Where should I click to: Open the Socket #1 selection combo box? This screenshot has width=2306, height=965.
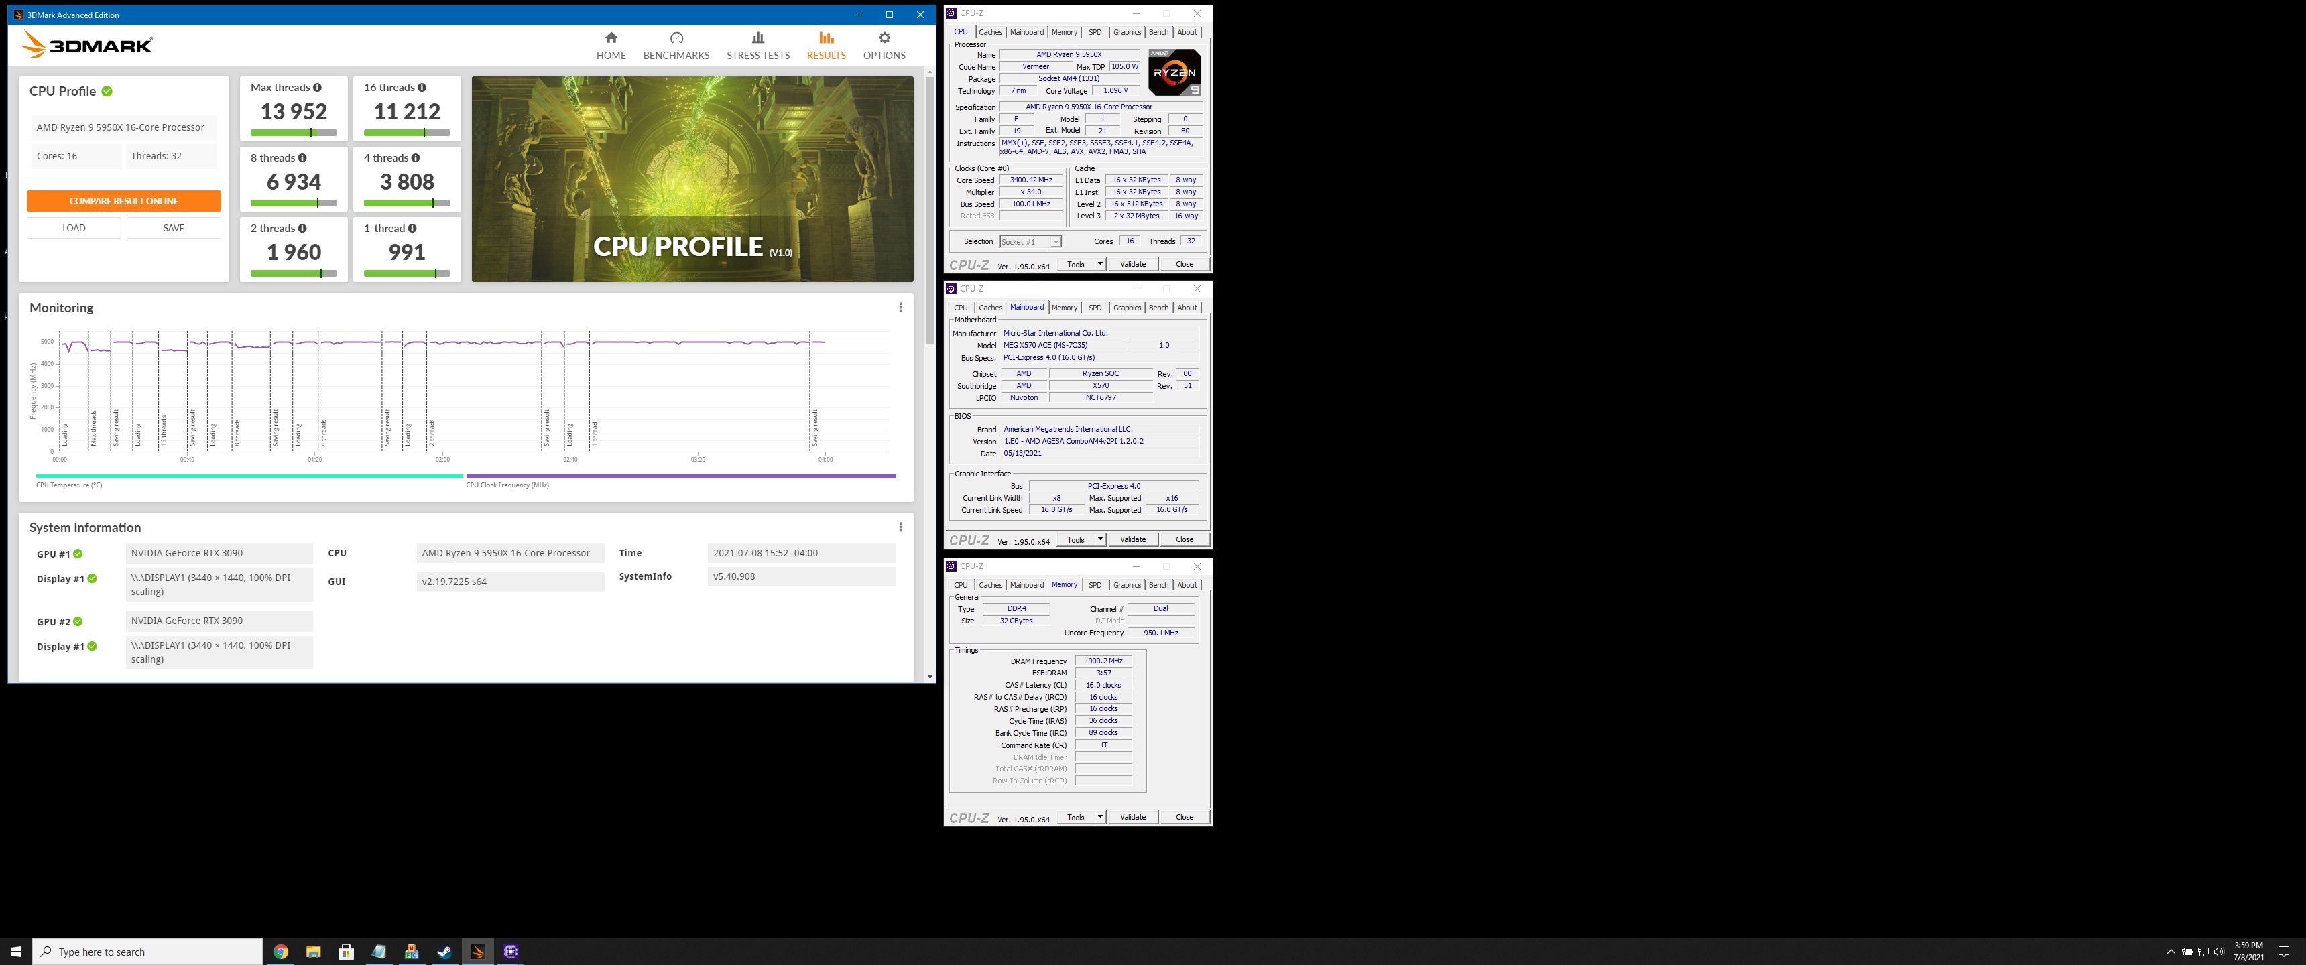[1030, 242]
